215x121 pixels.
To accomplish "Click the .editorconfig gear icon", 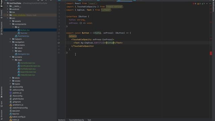I will coord(10,90).
